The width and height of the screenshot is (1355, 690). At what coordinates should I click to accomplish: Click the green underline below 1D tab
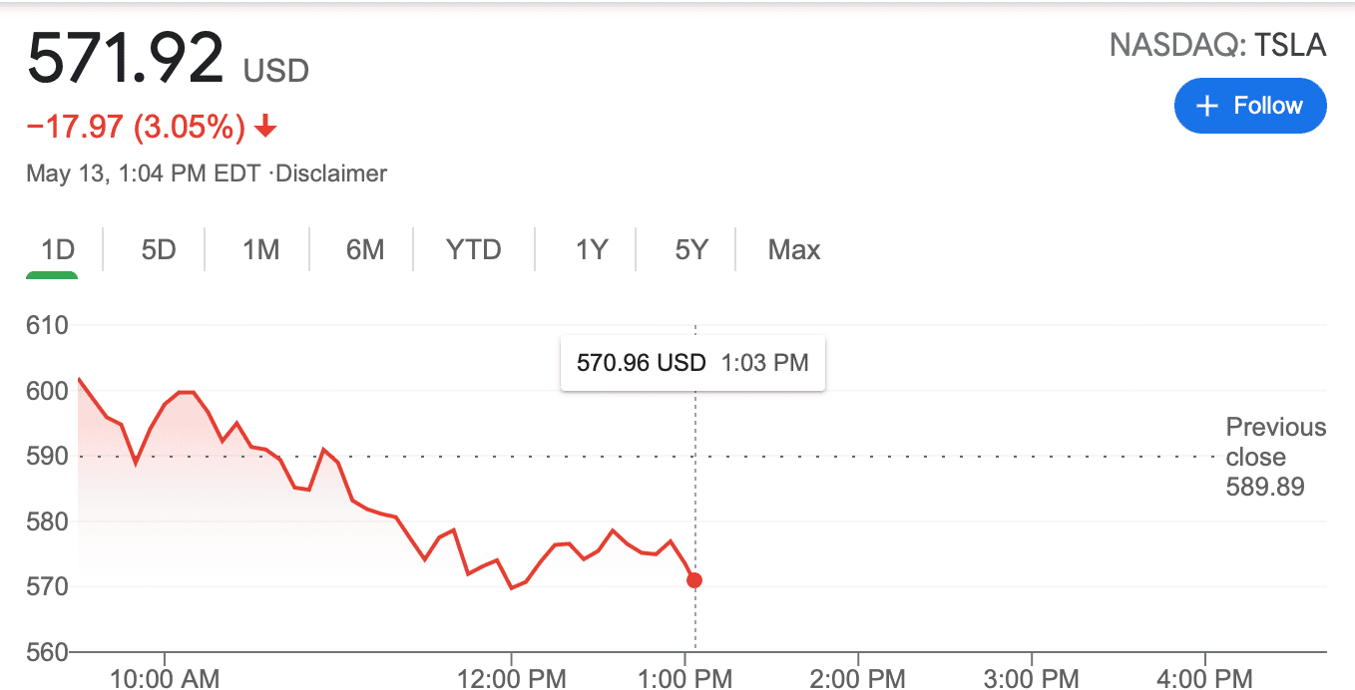pyautogui.click(x=52, y=273)
